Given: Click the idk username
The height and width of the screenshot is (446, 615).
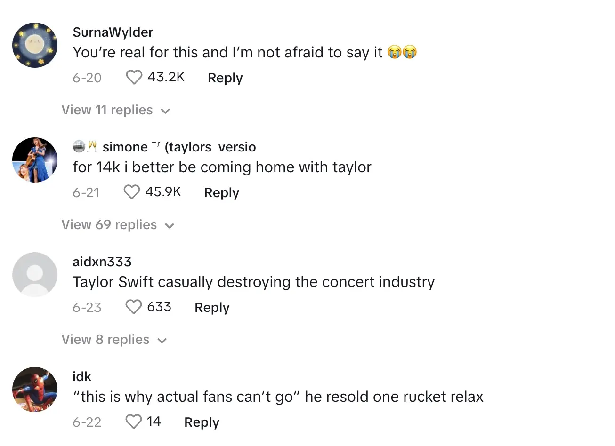Looking at the screenshot, I should 82,376.
